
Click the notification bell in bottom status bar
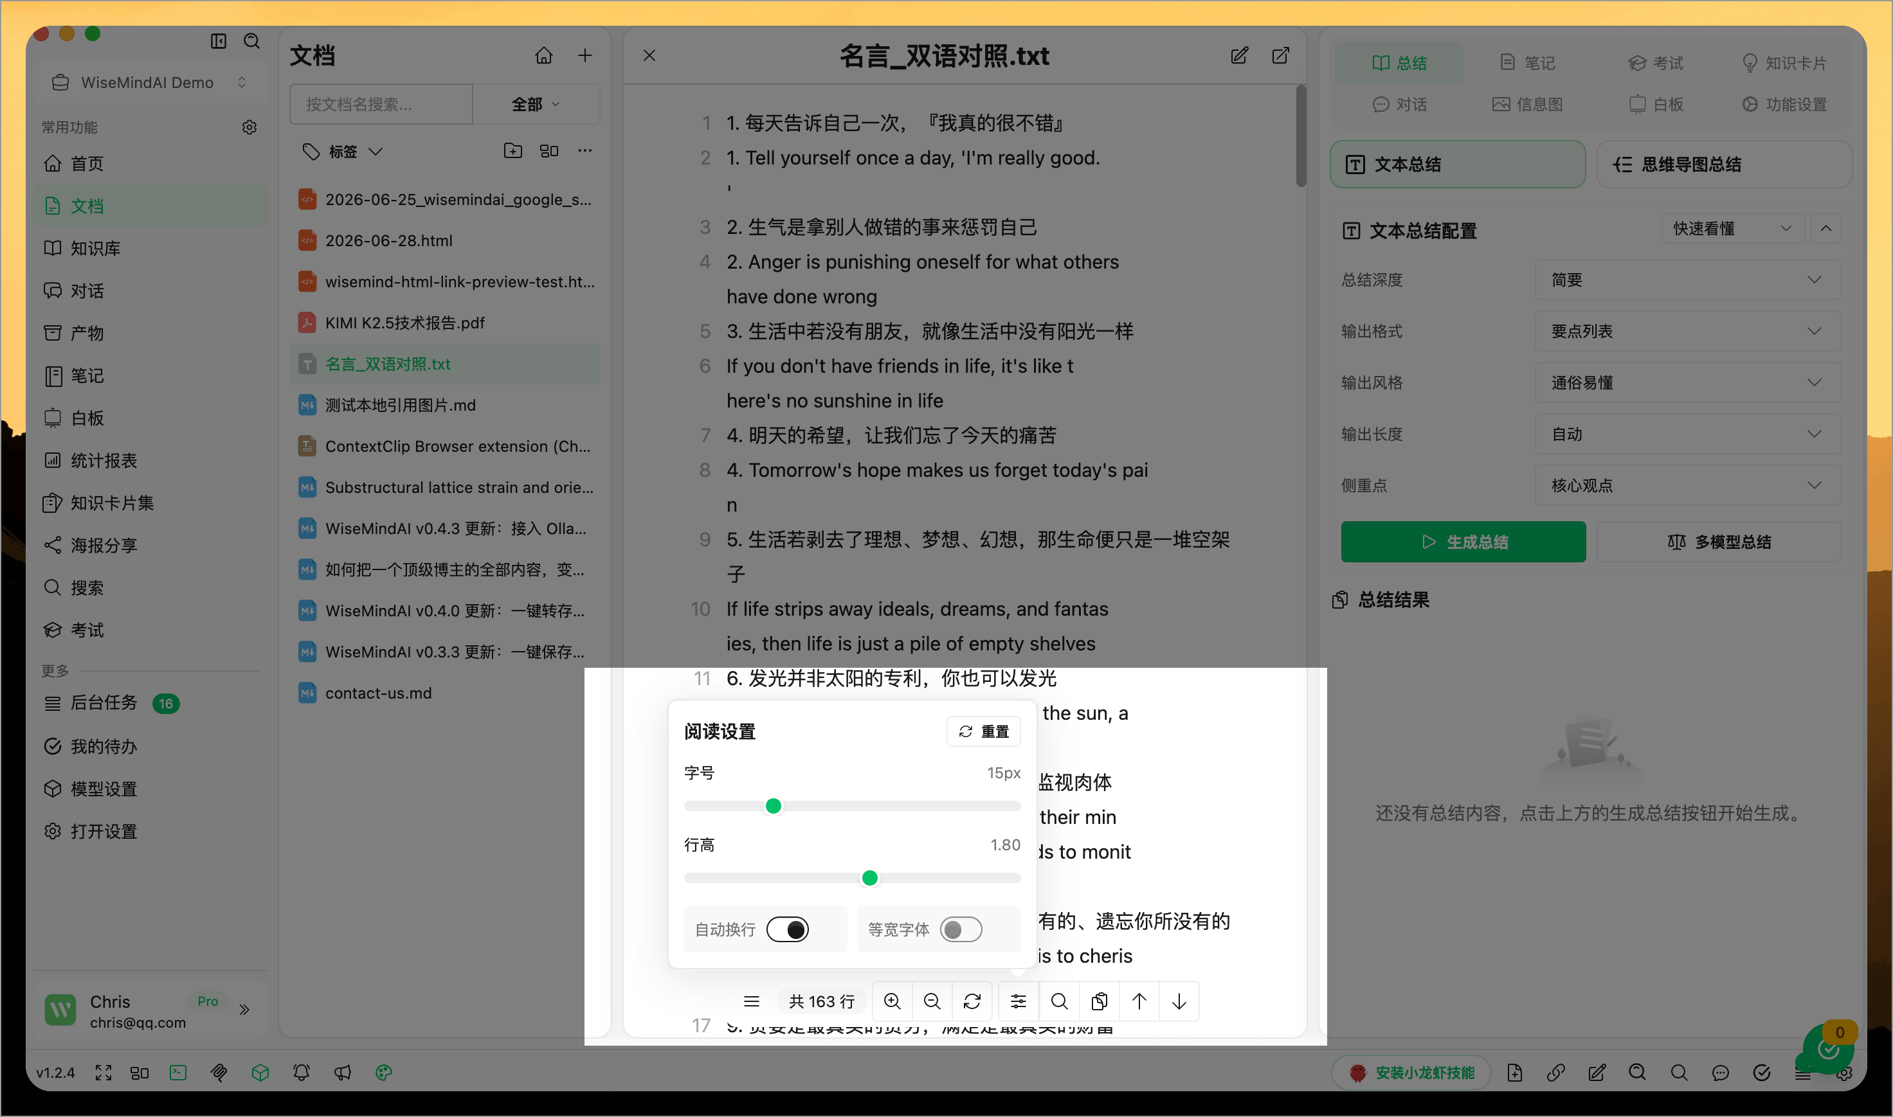pyautogui.click(x=301, y=1073)
